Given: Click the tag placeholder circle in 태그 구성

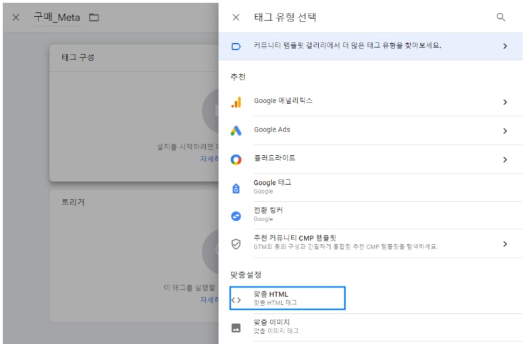Looking at the screenshot, I should click(x=211, y=111).
